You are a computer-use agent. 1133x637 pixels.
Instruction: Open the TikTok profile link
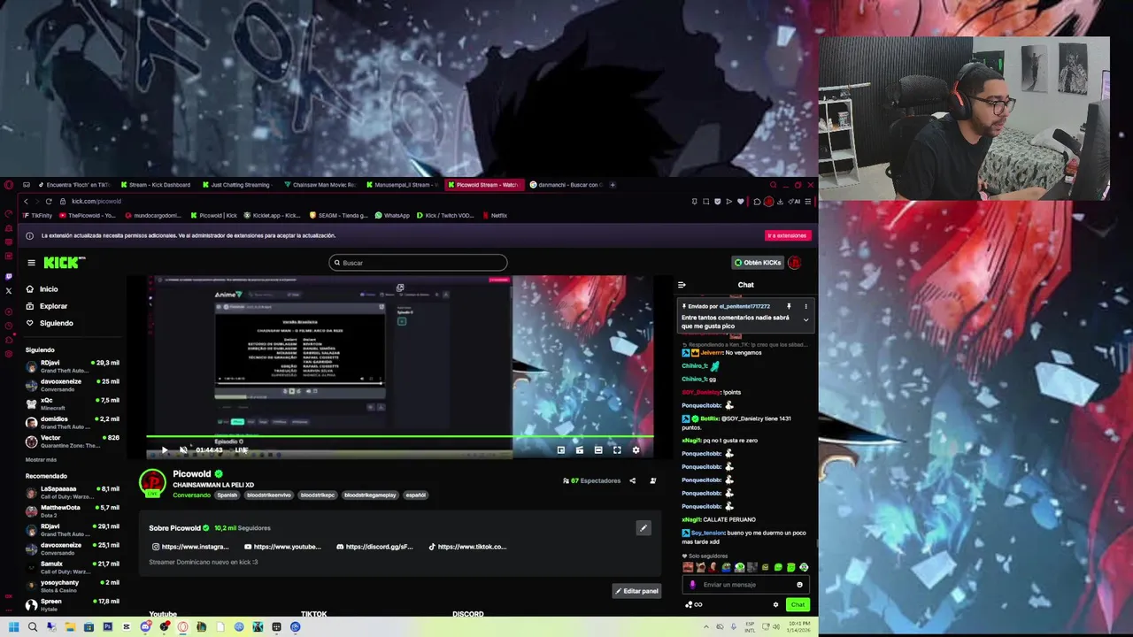point(467,547)
